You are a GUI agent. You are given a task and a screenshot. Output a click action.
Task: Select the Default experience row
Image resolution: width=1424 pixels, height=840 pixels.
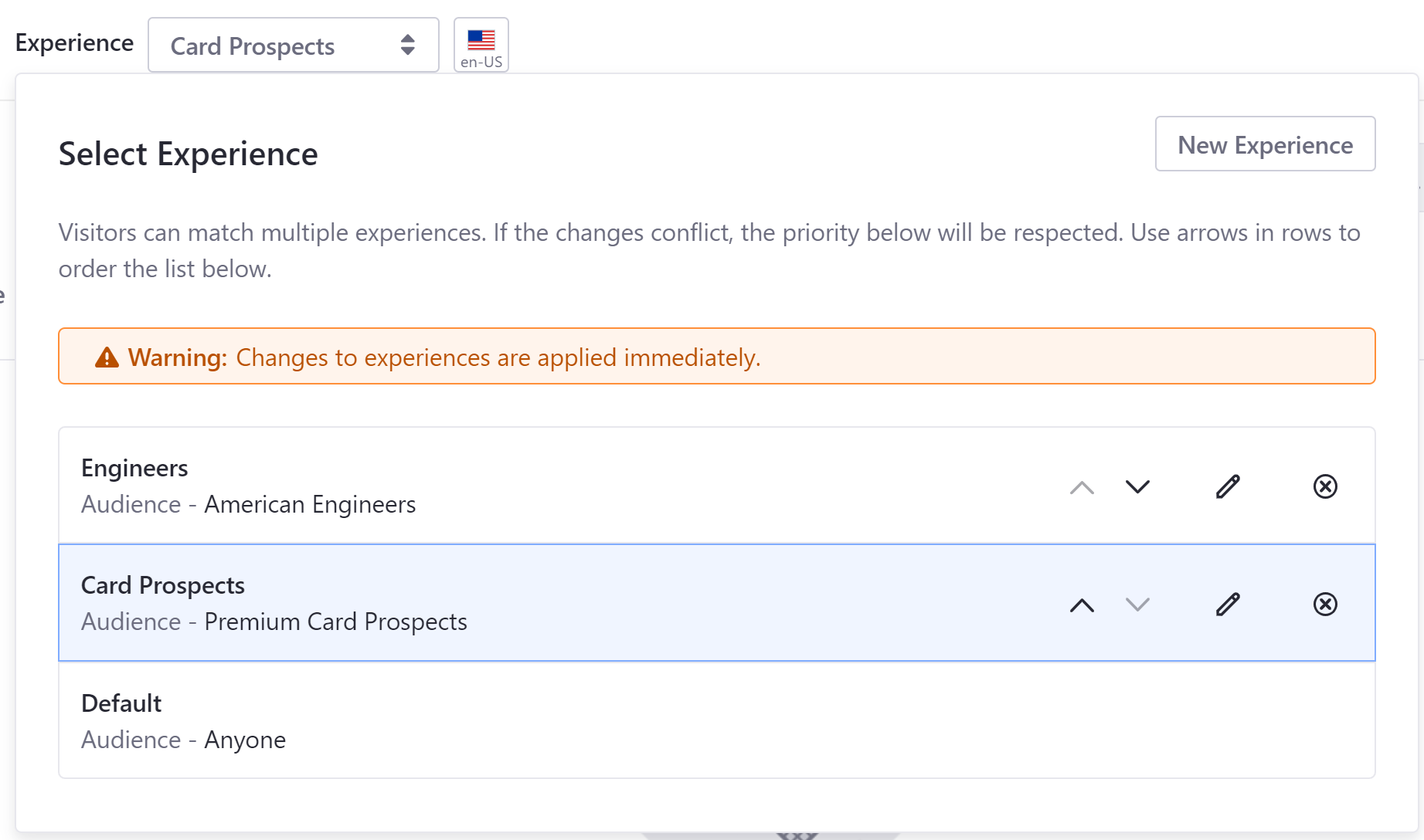(x=717, y=720)
